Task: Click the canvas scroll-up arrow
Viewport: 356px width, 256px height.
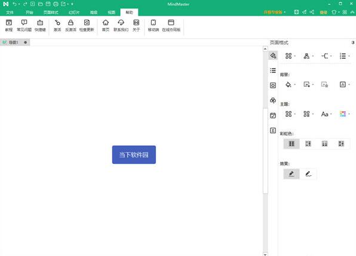Action: click(265, 49)
